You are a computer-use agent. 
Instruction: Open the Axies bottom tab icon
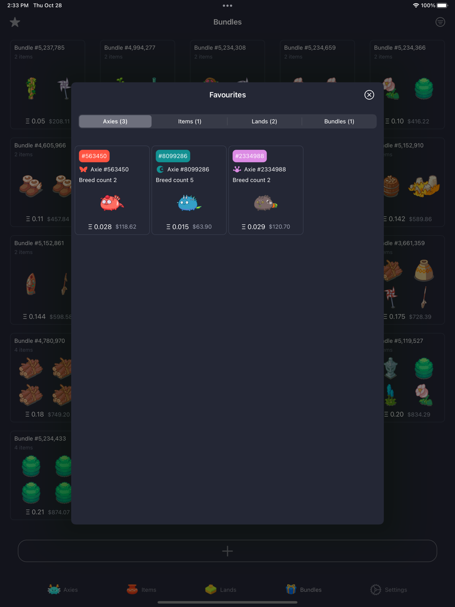[54, 589]
